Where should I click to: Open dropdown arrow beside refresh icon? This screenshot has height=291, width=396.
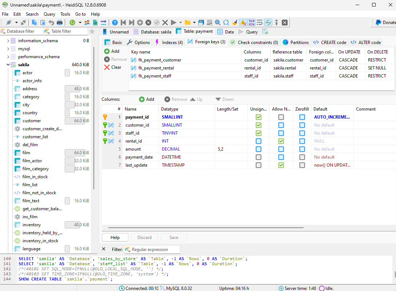80,23
